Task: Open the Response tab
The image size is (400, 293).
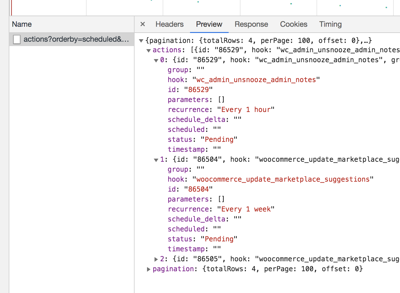Action: 251,24
